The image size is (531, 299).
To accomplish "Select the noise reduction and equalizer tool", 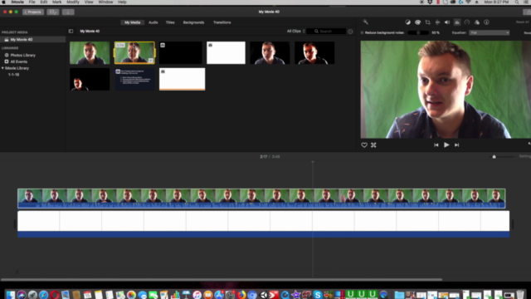I will pos(457,22).
